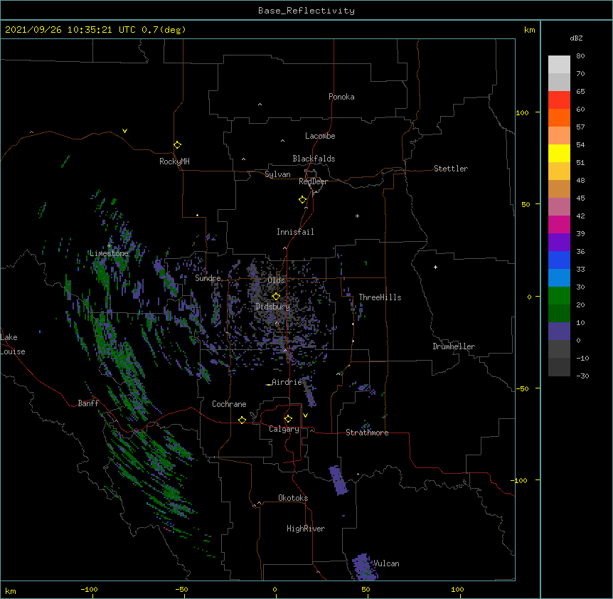This screenshot has width=613, height=599.
Task: Pick the yellow swatch between 54 and 51 dBZ
Action: 559,153
